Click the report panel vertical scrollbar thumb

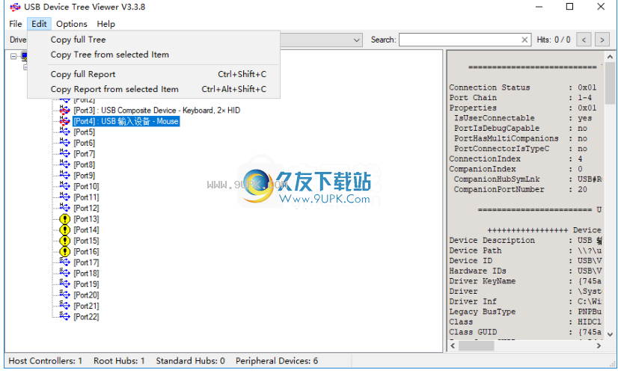[610, 82]
